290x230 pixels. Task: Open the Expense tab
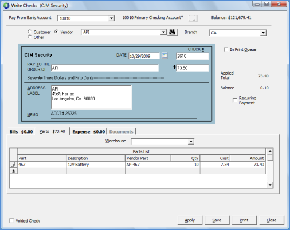click(x=89, y=132)
